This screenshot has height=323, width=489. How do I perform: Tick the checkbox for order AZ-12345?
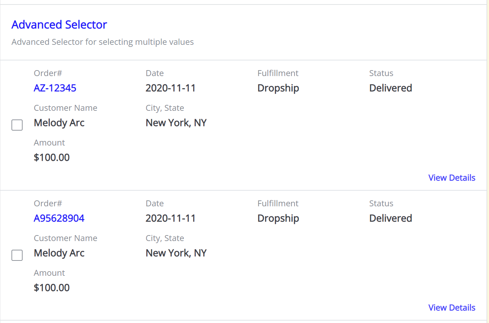click(x=17, y=125)
